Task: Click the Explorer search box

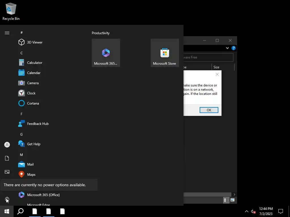Action: click(208, 57)
